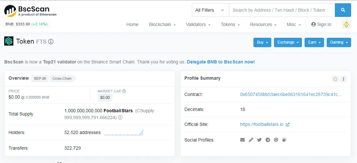Click the CSupply info icon
Image resolution: width=357 pixels, height=163 pixels.
click(120, 117)
